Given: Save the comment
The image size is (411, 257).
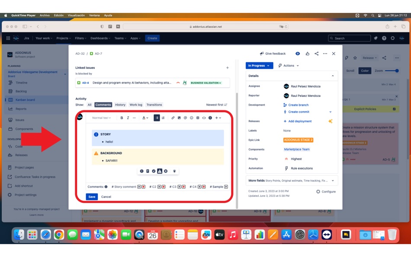Looking at the screenshot, I should (x=92, y=197).
